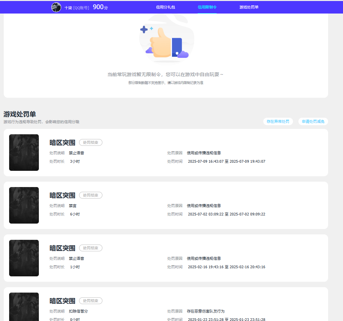Image resolution: width=343 pixels, height=321 pixels.
Task: Open the 信用分礼包 tab
Action: tap(166, 7)
